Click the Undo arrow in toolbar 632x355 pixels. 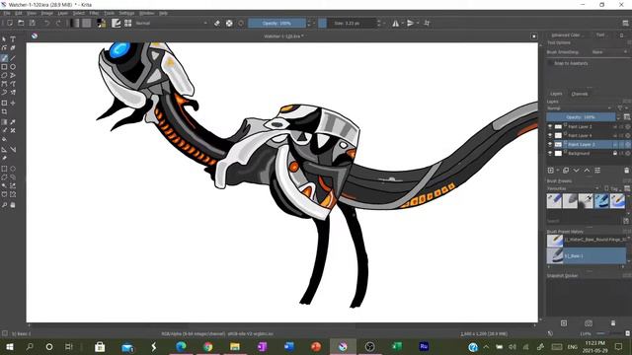coord(47,23)
